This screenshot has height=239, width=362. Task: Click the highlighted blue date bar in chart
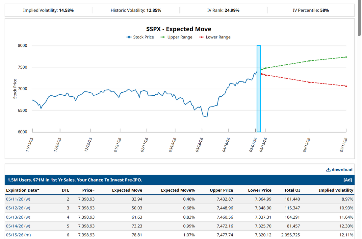259,88
